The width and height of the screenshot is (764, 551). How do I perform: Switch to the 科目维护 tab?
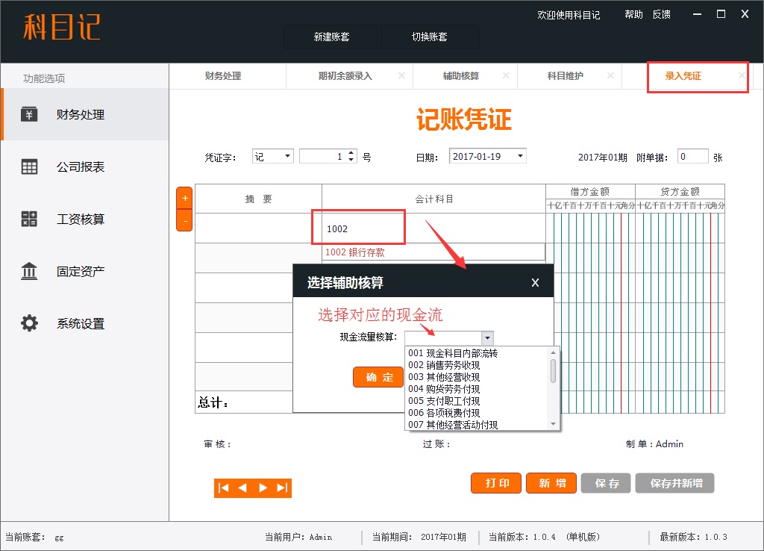(565, 76)
